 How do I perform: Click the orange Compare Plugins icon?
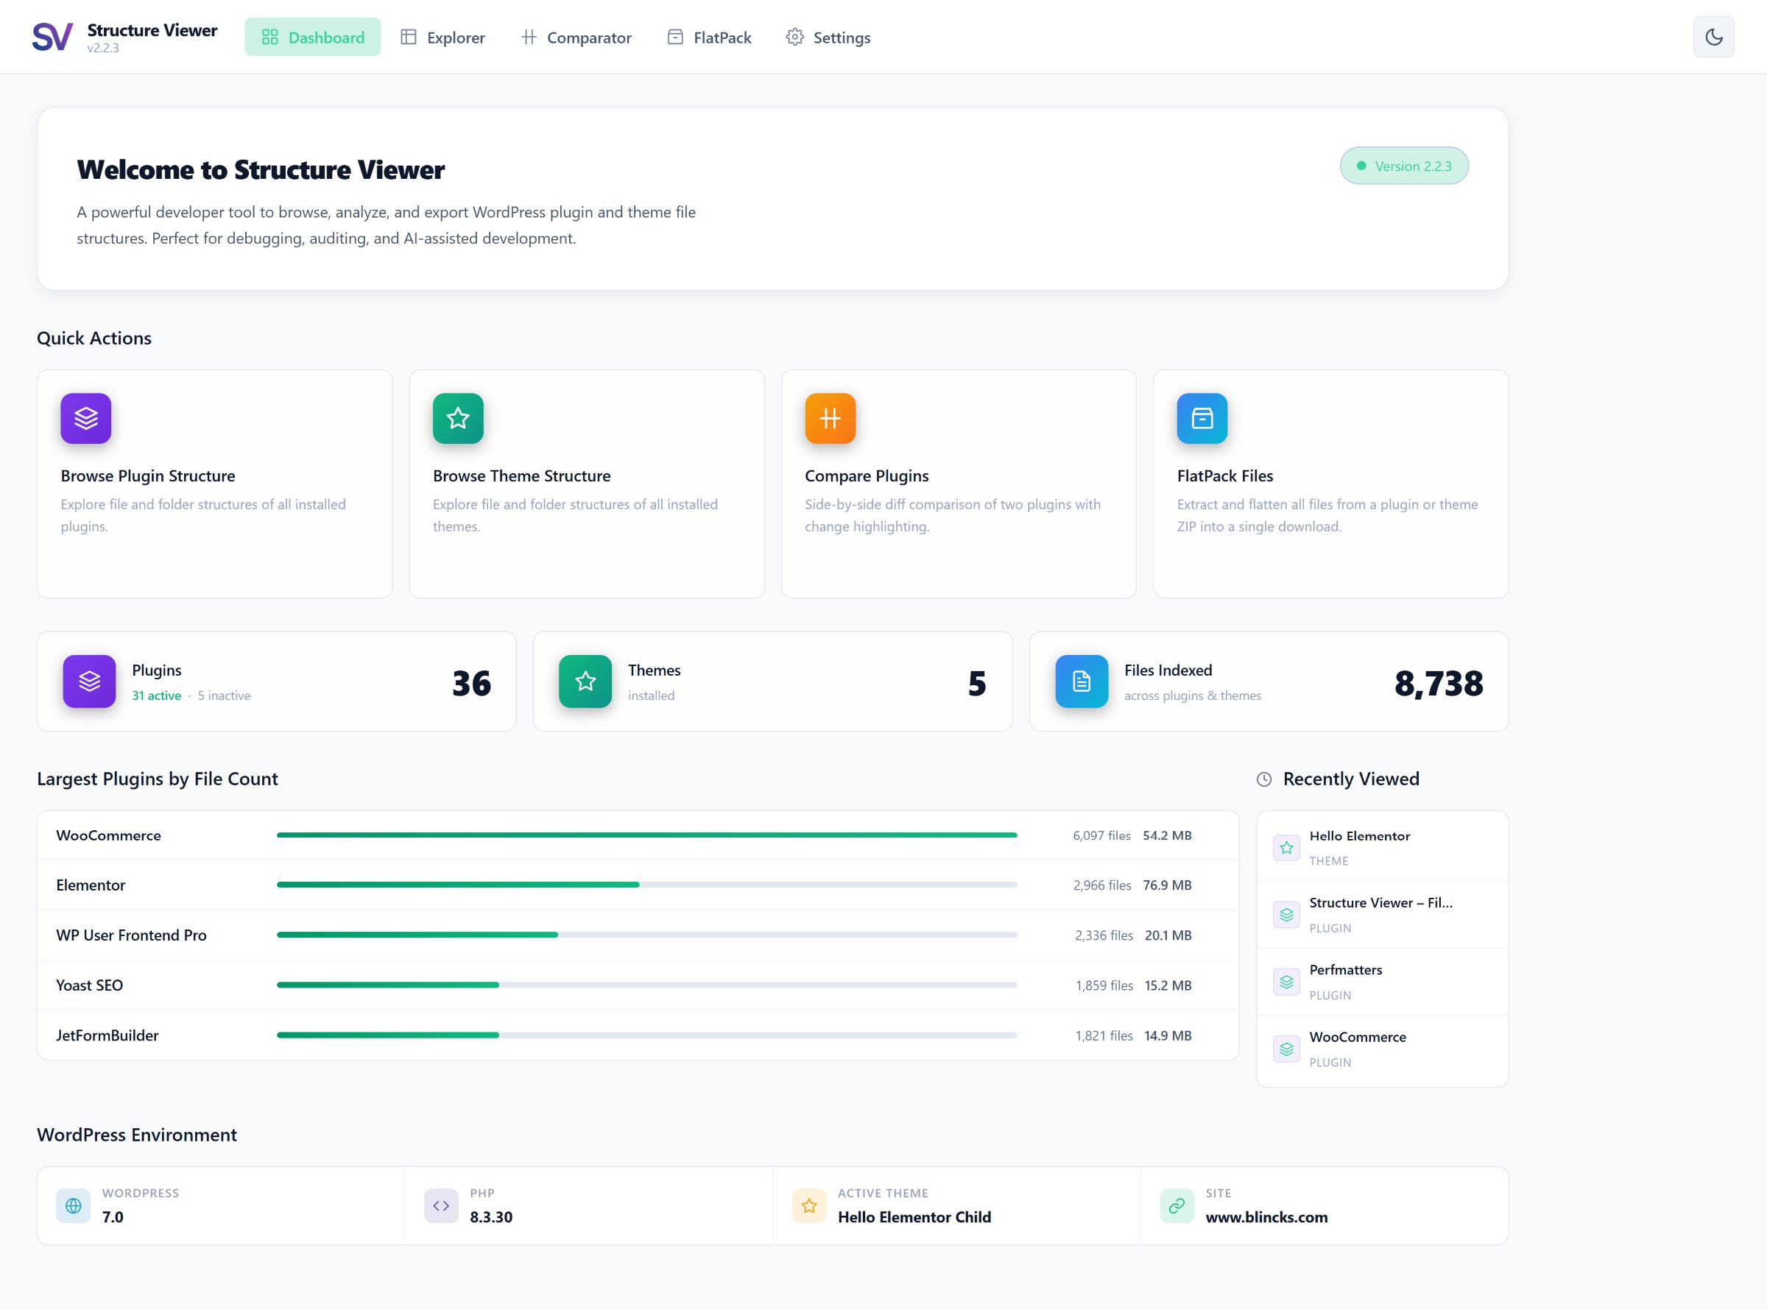830,418
